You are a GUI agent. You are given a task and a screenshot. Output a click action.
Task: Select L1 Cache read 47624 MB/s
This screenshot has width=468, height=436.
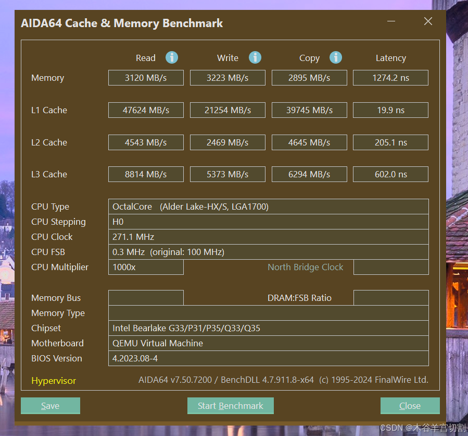tap(146, 110)
